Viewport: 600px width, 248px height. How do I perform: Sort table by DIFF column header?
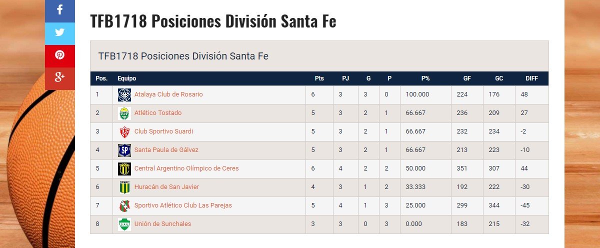pos(531,78)
